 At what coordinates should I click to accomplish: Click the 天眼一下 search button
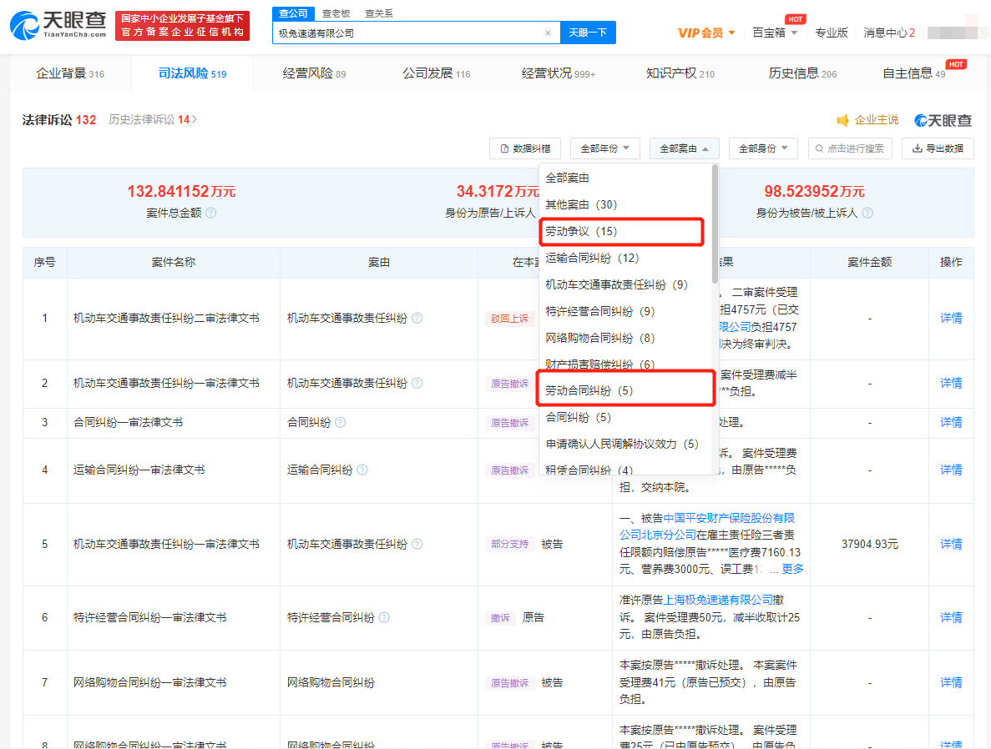(588, 33)
